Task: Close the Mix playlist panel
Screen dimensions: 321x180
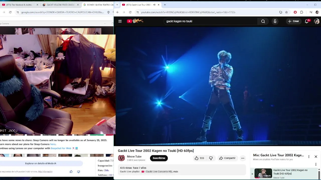Action: 316,156
